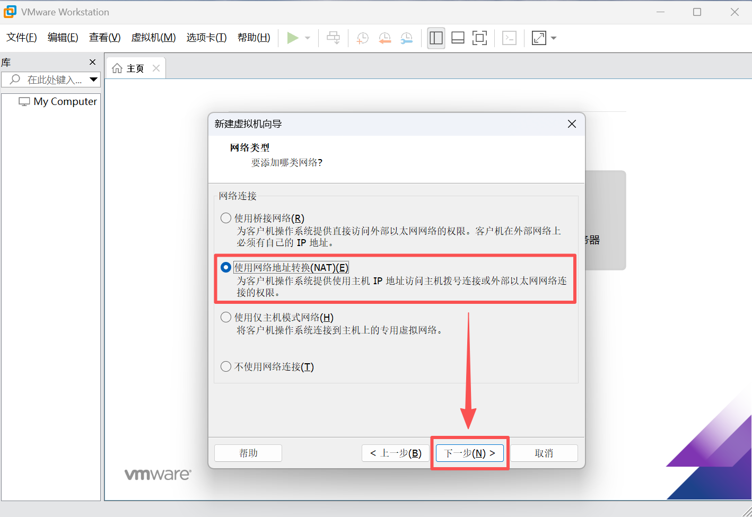Open the 编辑(E) menu
752x517 pixels.
pyautogui.click(x=63, y=38)
